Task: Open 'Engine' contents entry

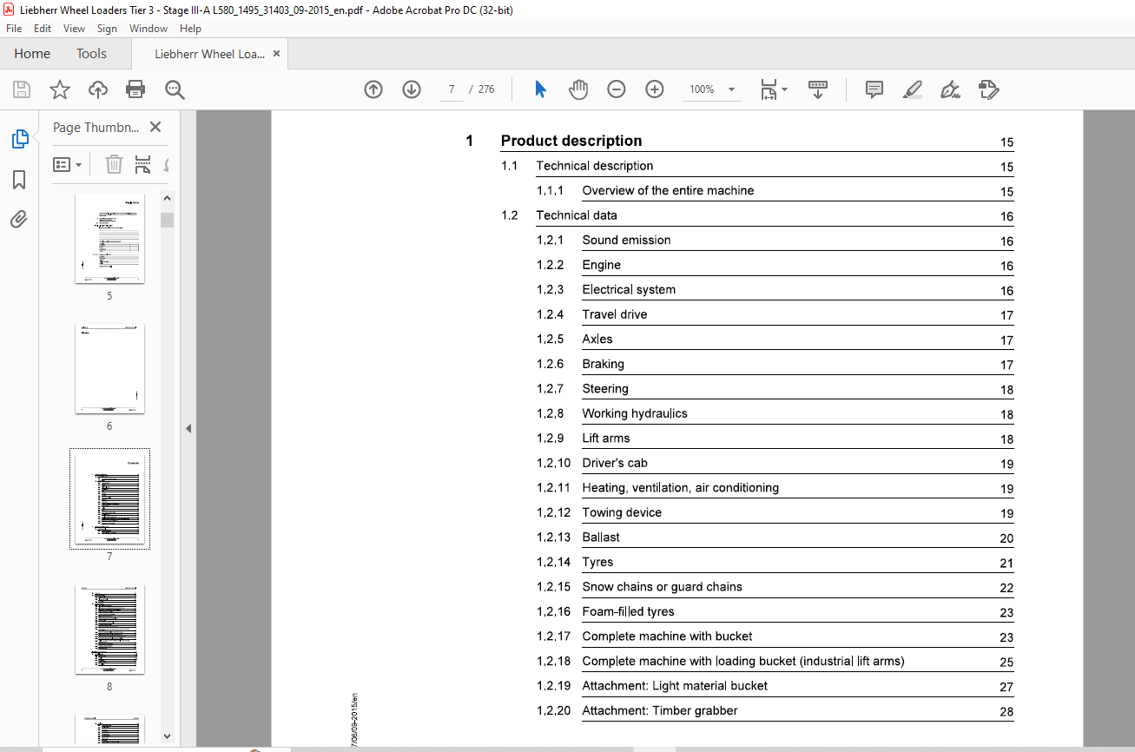Action: [x=601, y=265]
